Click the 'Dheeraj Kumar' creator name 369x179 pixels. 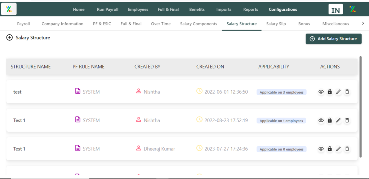159,149
